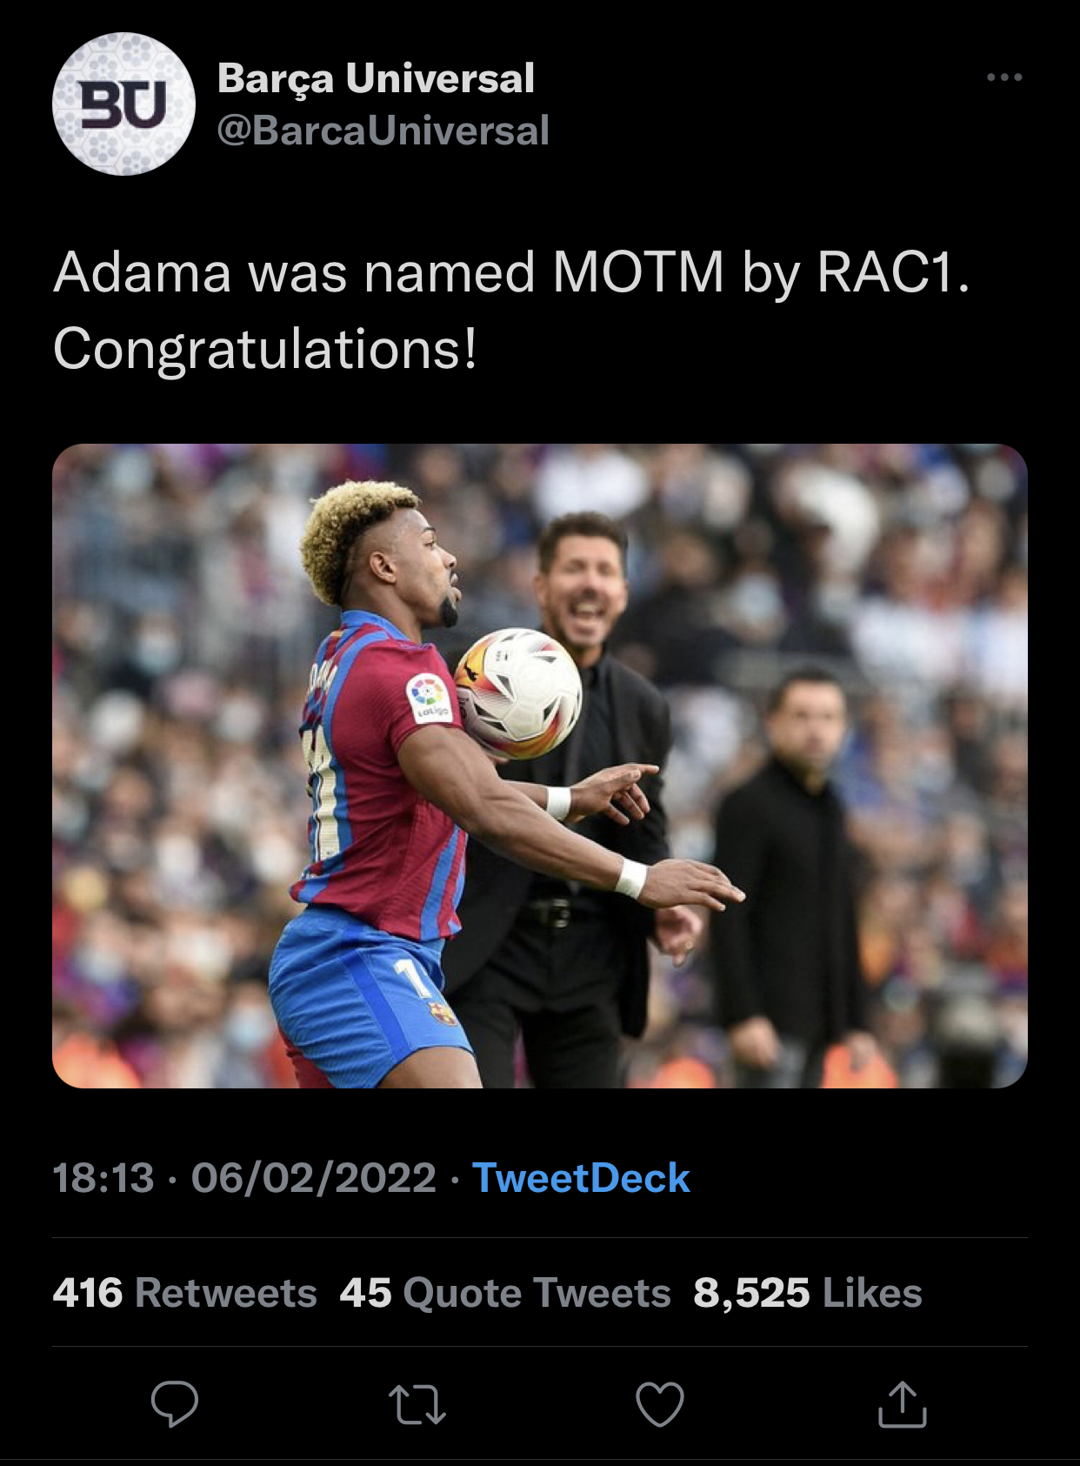Screen dimensions: 1080x1466
Task: Open the three-dot more options menu
Action: click(x=1004, y=77)
